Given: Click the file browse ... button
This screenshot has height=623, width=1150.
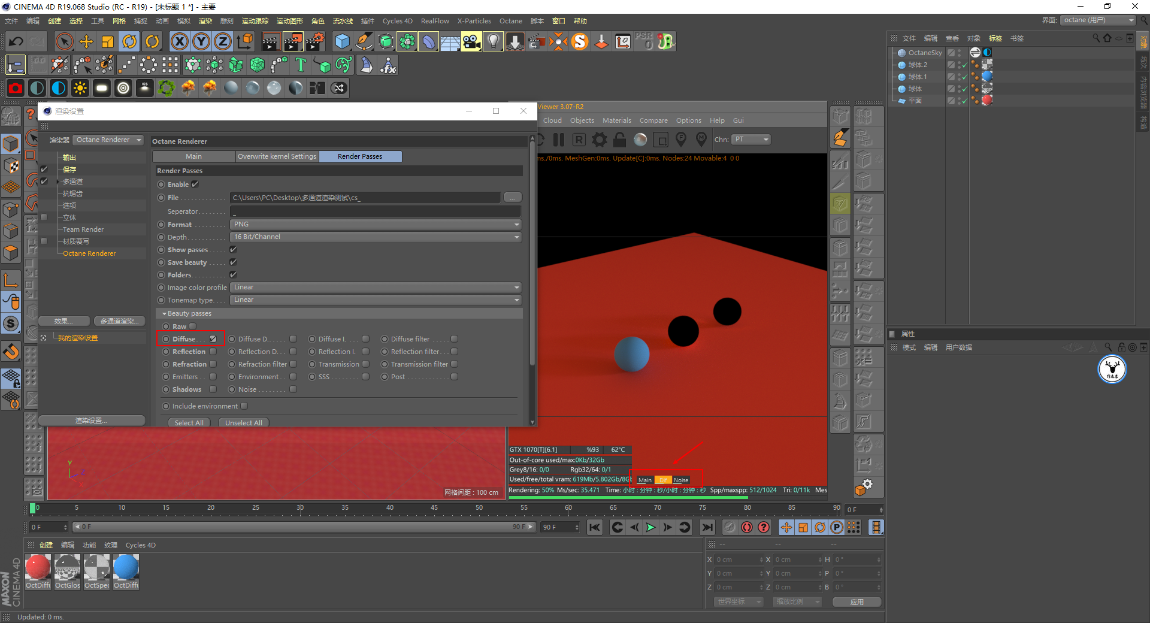Looking at the screenshot, I should click(x=513, y=198).
